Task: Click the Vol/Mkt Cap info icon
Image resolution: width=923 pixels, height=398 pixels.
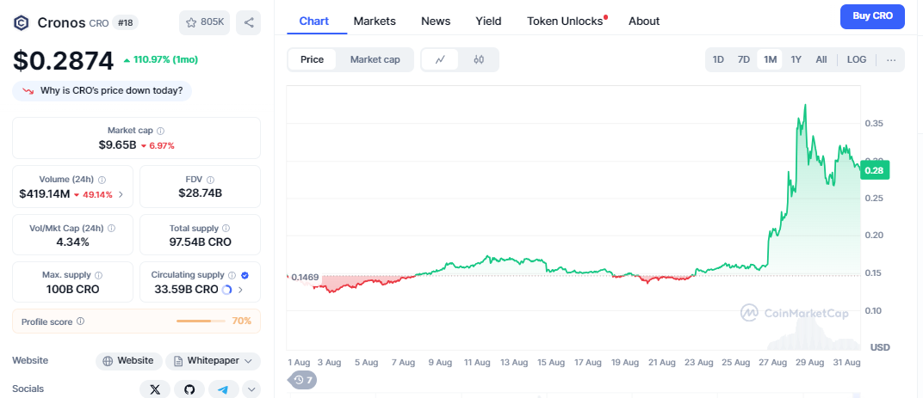Action: pyautogui.click(x=111, y=228)
